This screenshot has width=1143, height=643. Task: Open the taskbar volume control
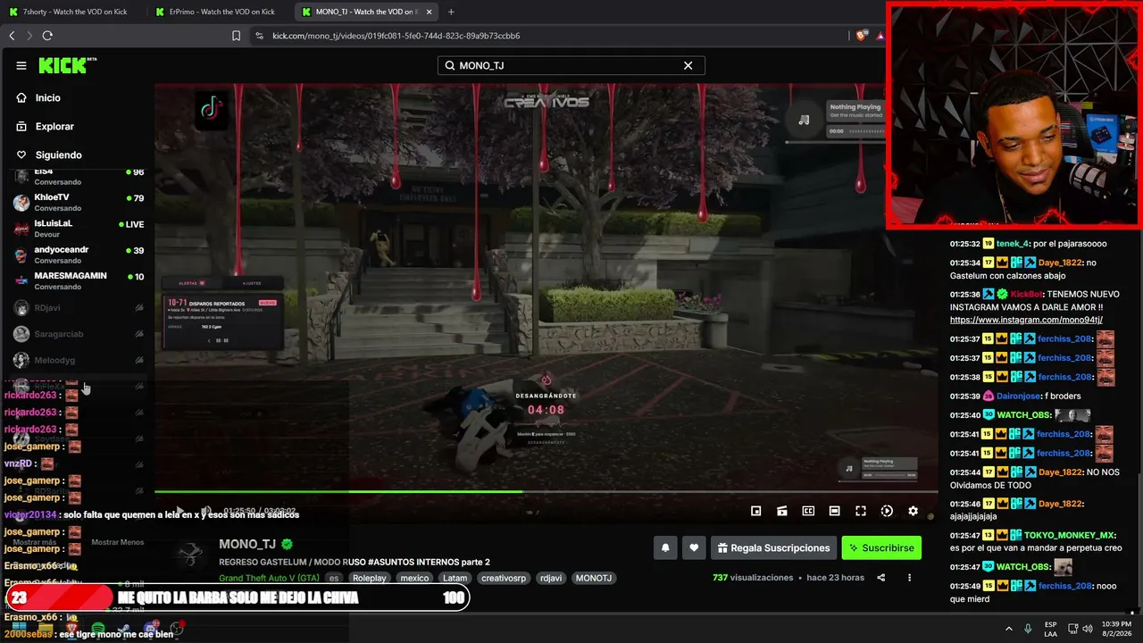(1088, 629)
